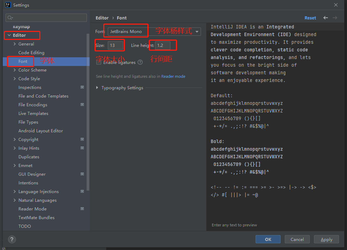Open TODO settings page

[25, 226]
